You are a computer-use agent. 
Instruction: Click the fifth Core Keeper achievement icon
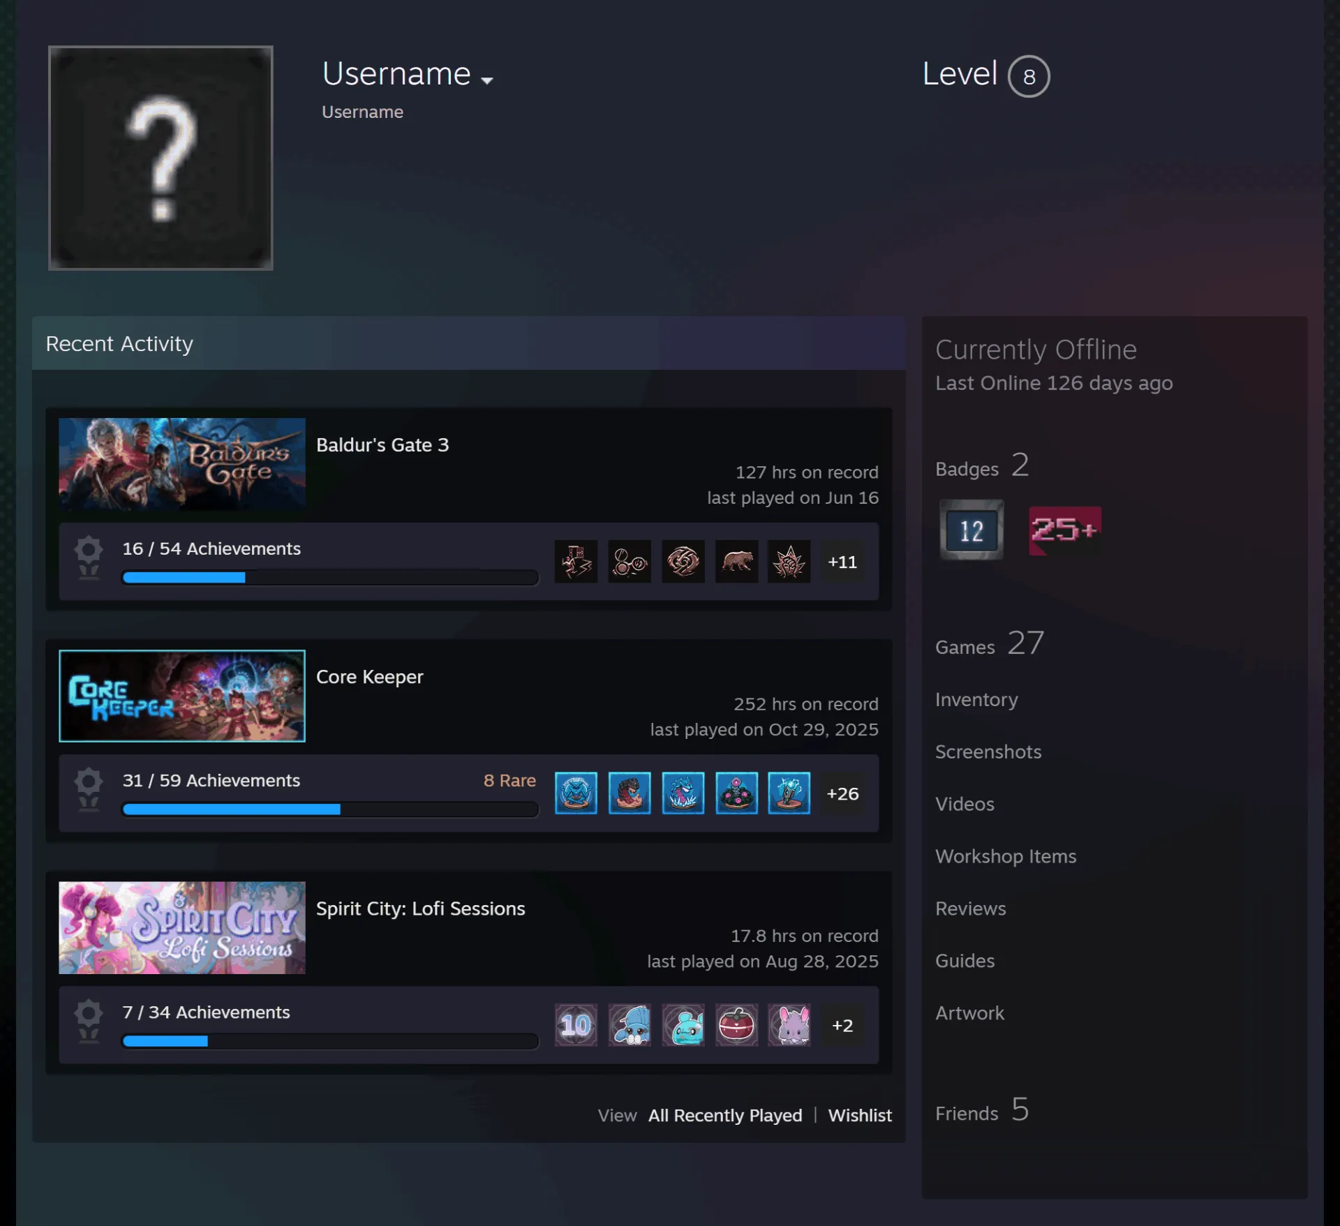point(789,793)
